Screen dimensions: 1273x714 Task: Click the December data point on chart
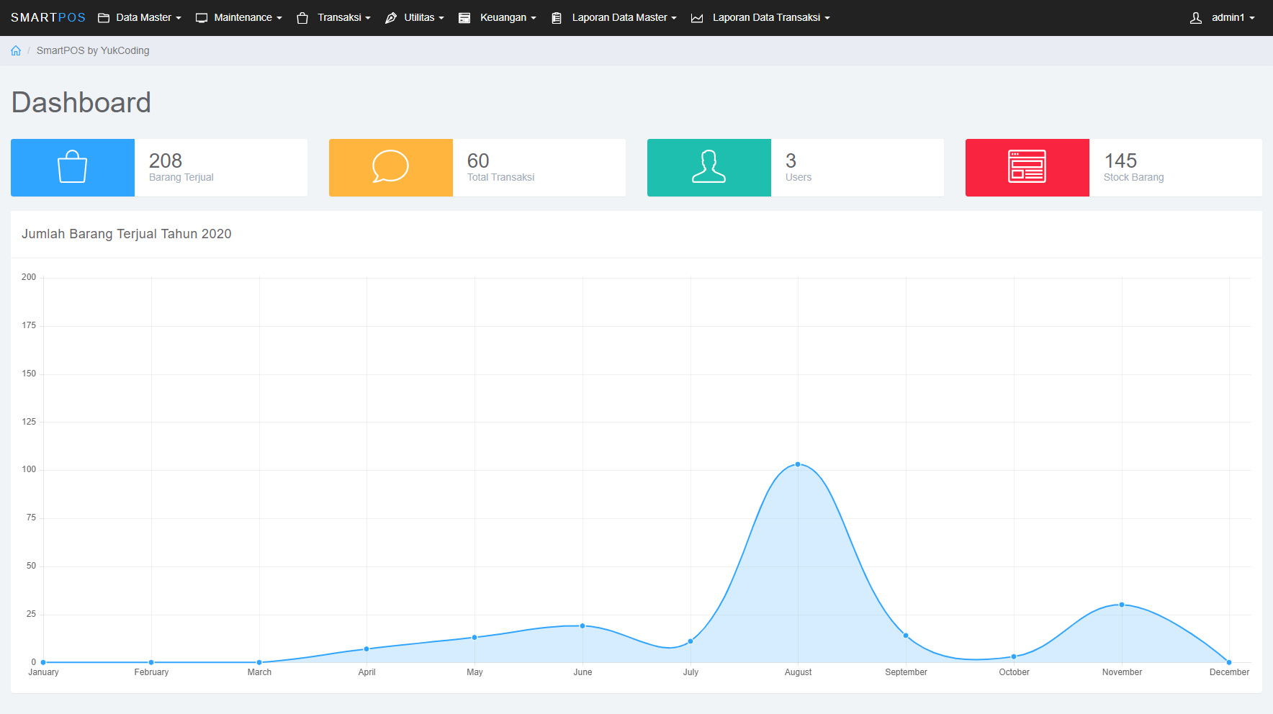click(1229, 662)
